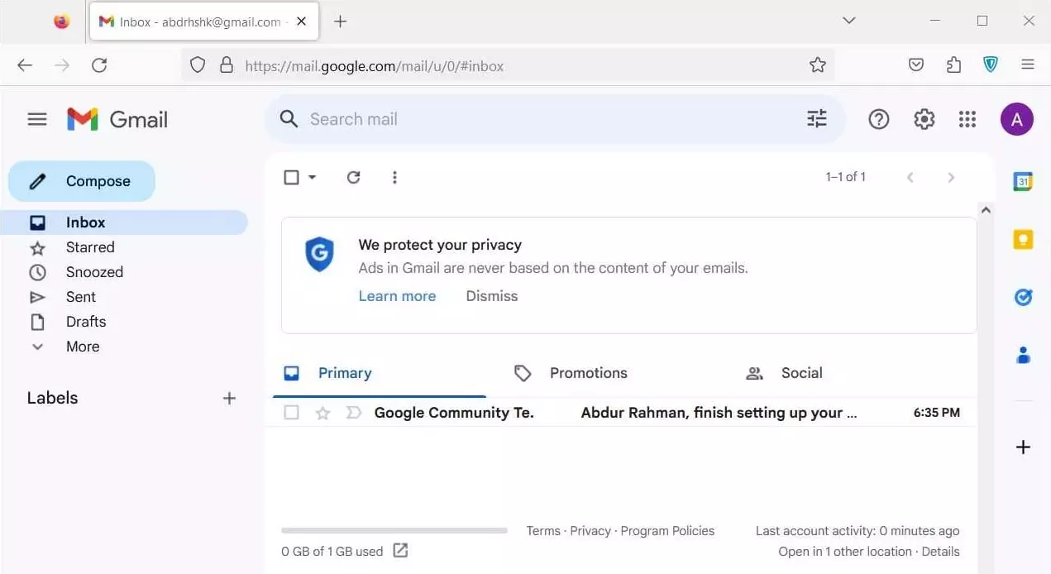
Task: Create new label plus icon
Action: (229, 398)
